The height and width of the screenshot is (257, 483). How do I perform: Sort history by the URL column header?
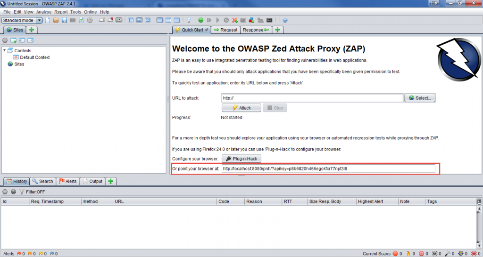[x=165, y=201]
